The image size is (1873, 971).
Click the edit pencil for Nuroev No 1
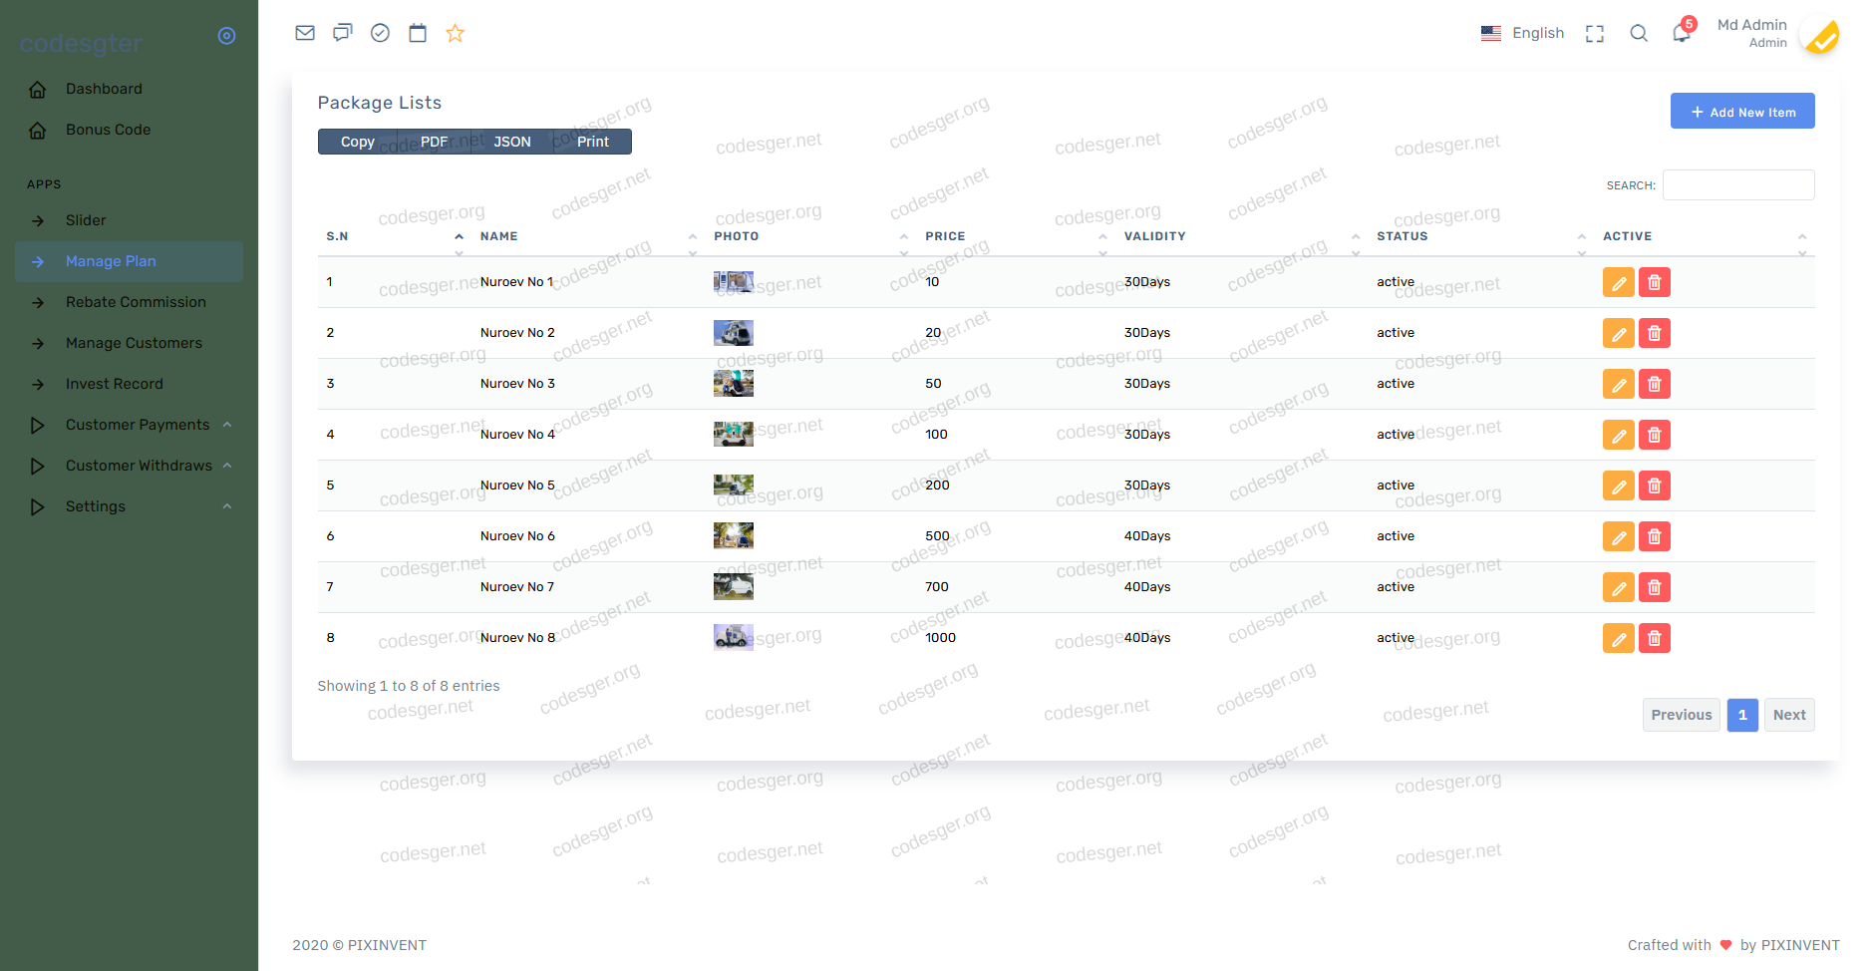click(1618, 283)
